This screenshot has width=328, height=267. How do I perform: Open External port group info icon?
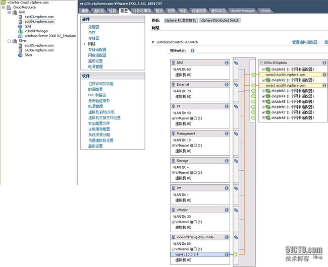(x=227, y=85)
